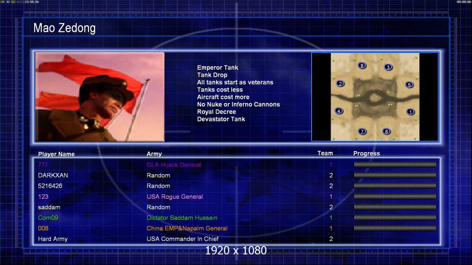Screen dimensions: 472x265
Task: Click 'All tanks start as veterans' text
Action: tap(235, 82)
